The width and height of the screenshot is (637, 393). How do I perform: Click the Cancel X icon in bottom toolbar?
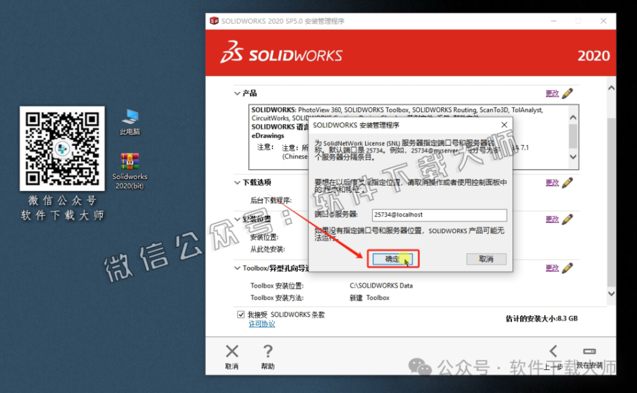point(231,351)
